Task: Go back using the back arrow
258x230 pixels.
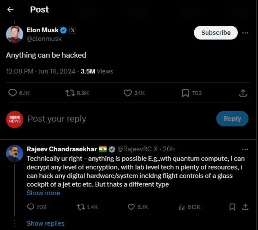Action: tap(10, 10)
